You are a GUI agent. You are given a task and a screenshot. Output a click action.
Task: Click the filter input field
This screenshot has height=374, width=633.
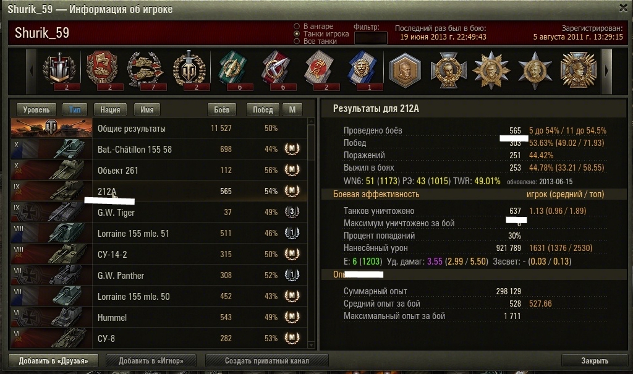tap(371, 38)
